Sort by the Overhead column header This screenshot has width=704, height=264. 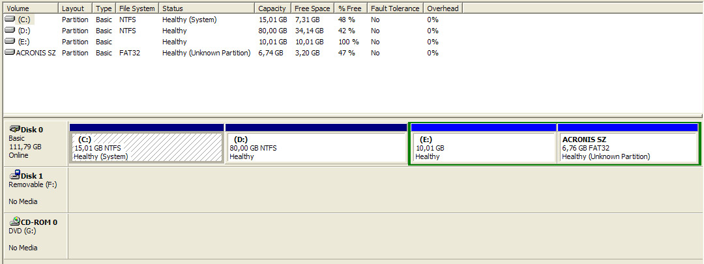pos(443,8)
